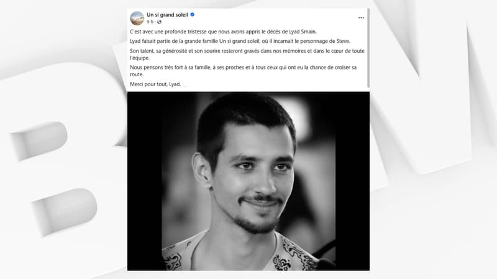497x279 pixels.
Task: Click the blue verified badge icon
Action: point(193,14)
